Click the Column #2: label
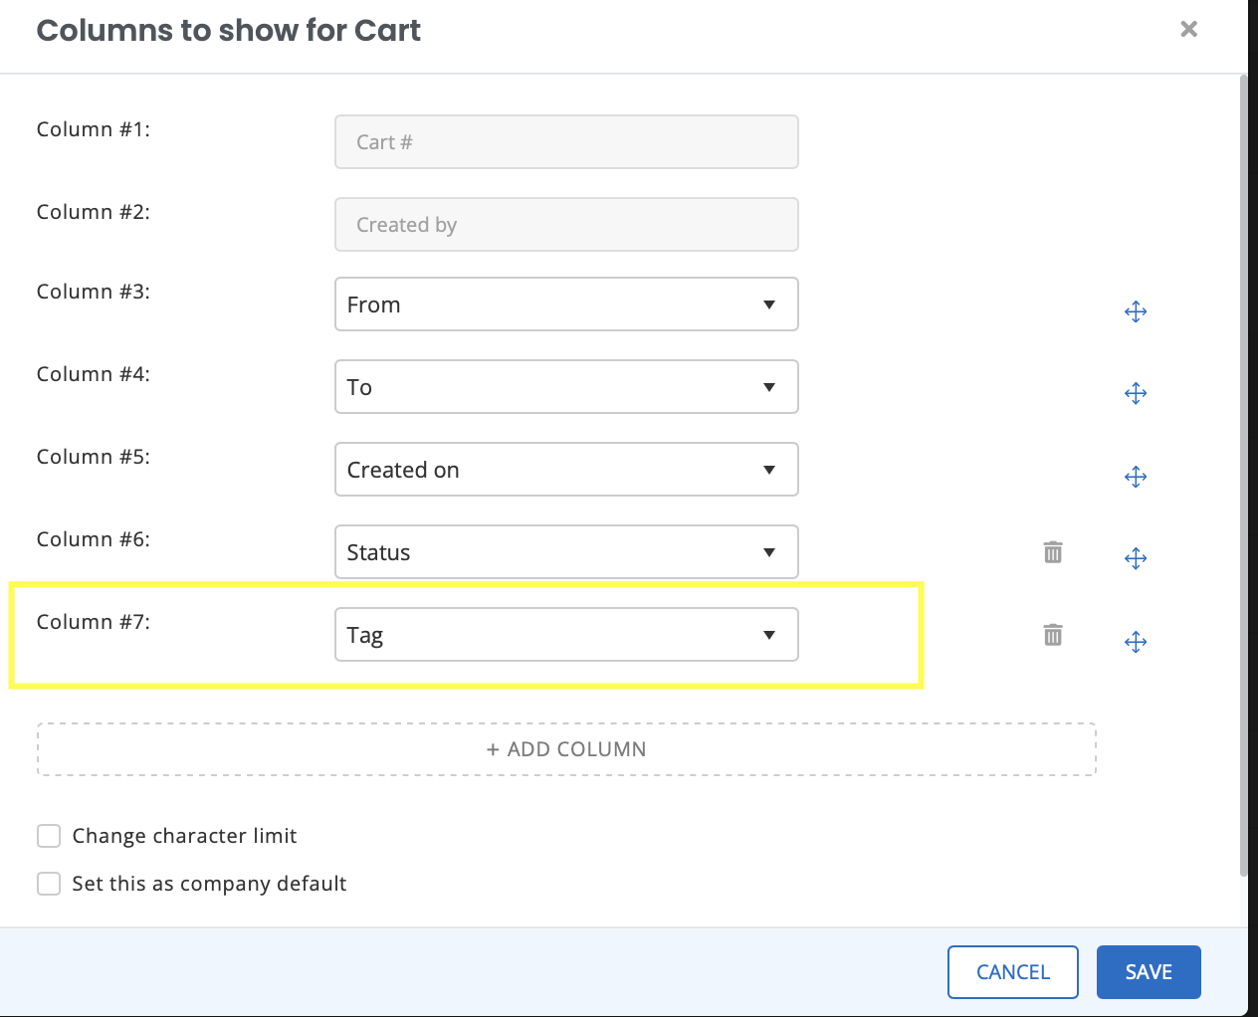Viewport: 1258px width, 1017px height. (x=94, y=212)
